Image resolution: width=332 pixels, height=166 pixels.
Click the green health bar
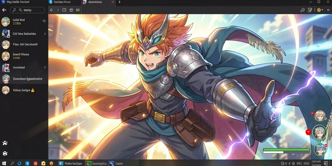coord(286,150)
